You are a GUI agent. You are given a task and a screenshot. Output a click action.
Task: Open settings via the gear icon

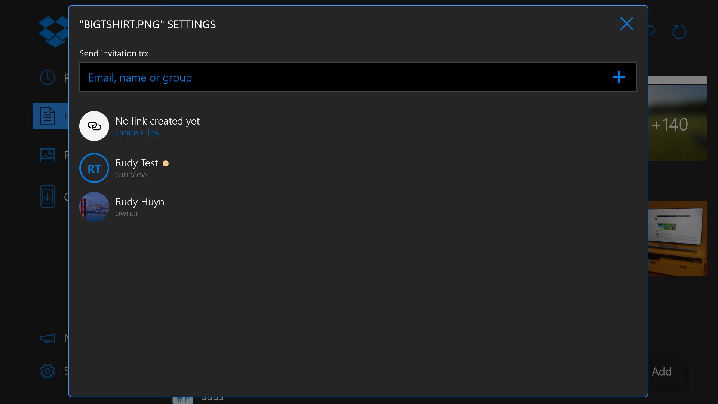click(47, 371)
